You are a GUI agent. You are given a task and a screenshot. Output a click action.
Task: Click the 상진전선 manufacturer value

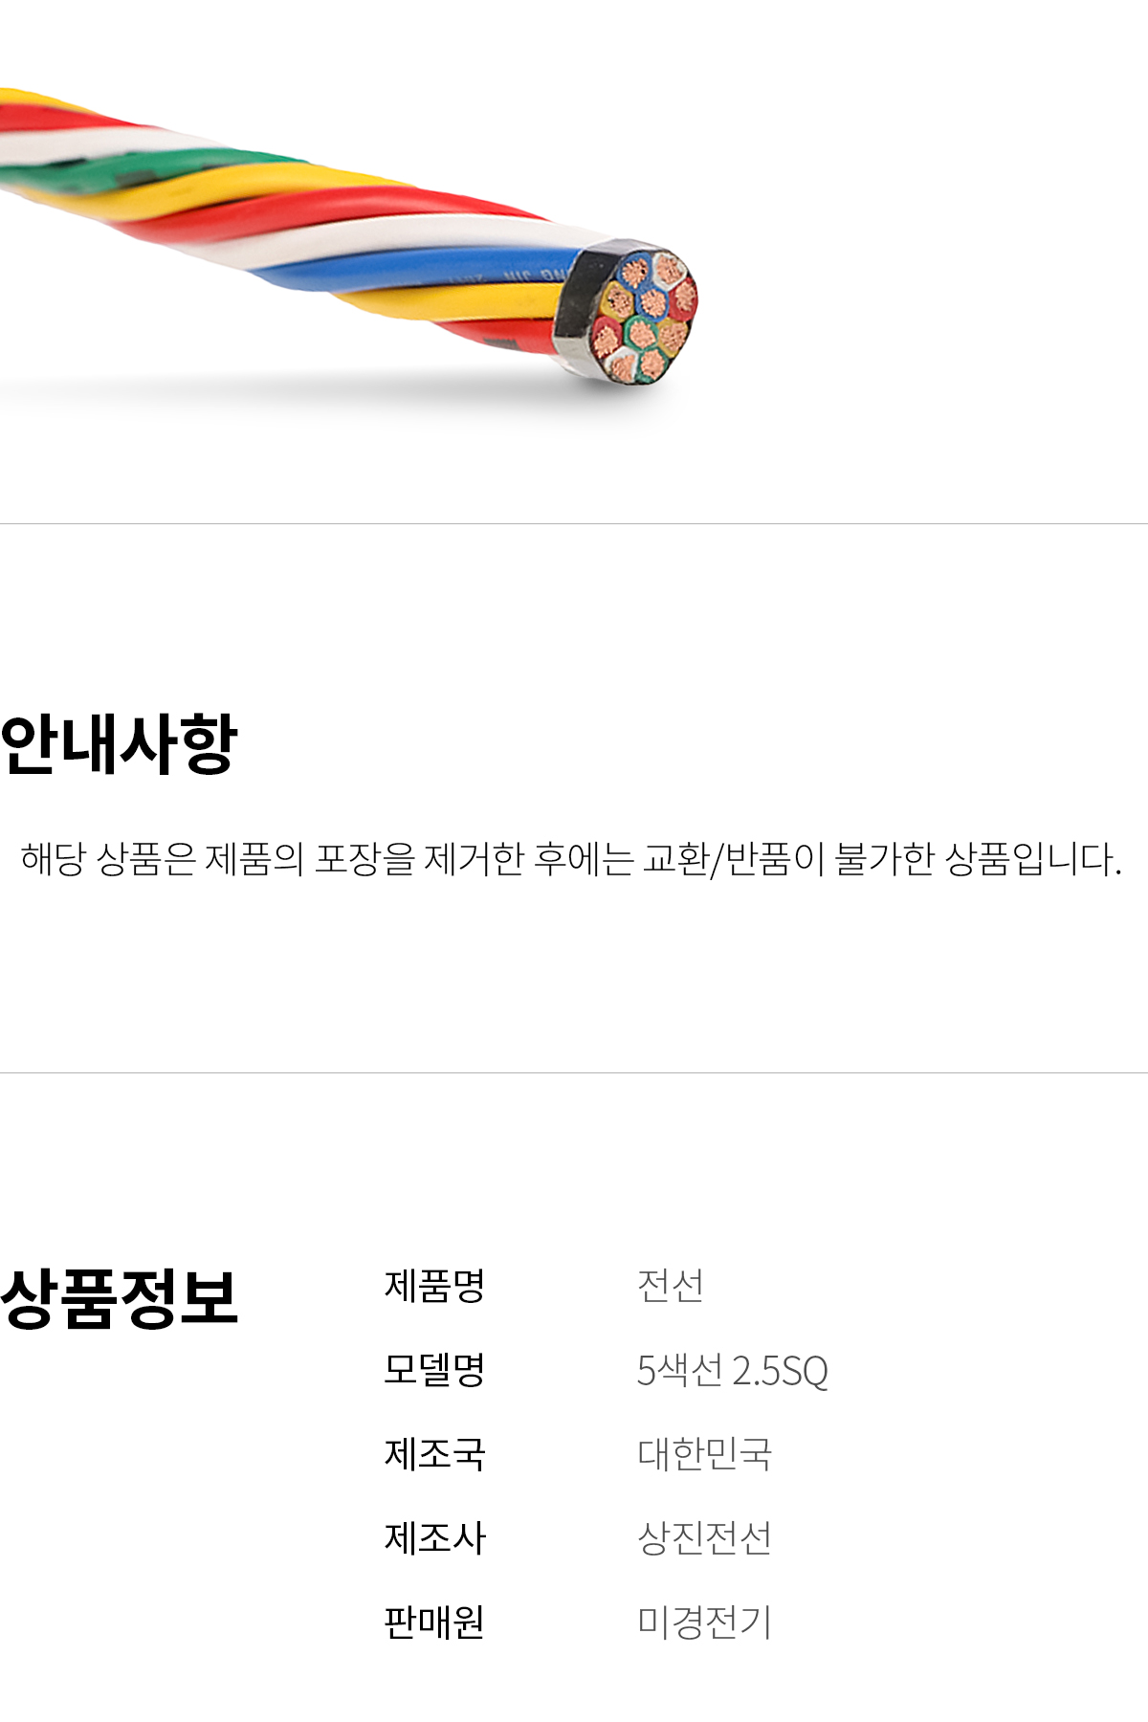[704, 1538]
